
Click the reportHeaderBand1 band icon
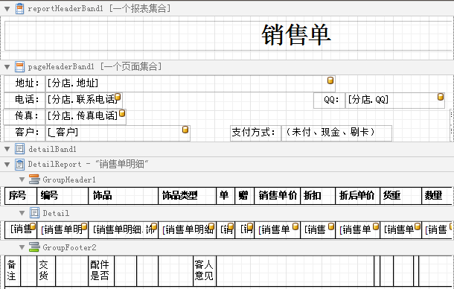[19, 9]
